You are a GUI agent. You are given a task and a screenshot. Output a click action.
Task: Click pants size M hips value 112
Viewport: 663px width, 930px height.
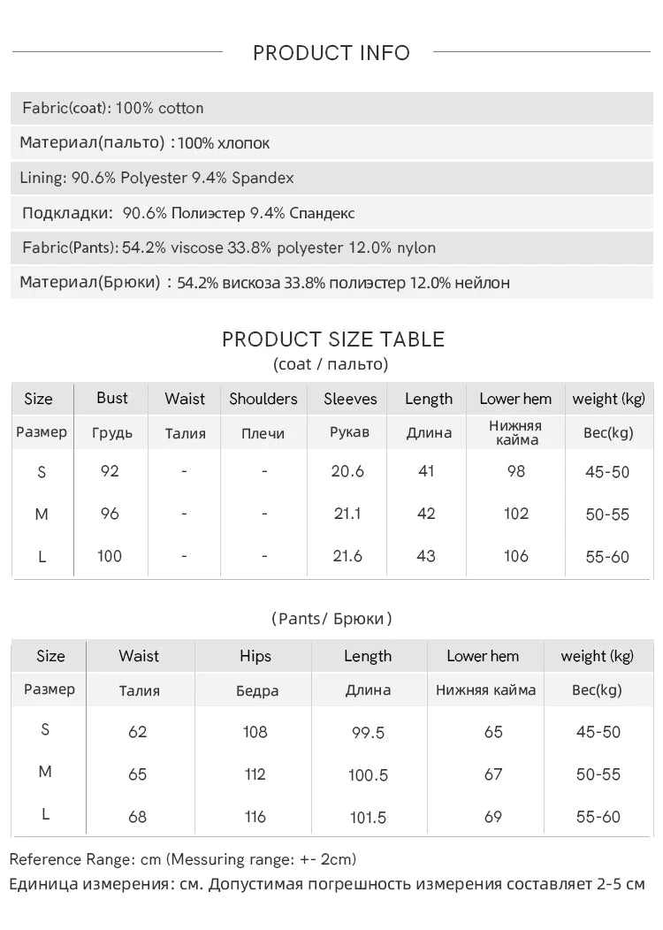(255, 774)
